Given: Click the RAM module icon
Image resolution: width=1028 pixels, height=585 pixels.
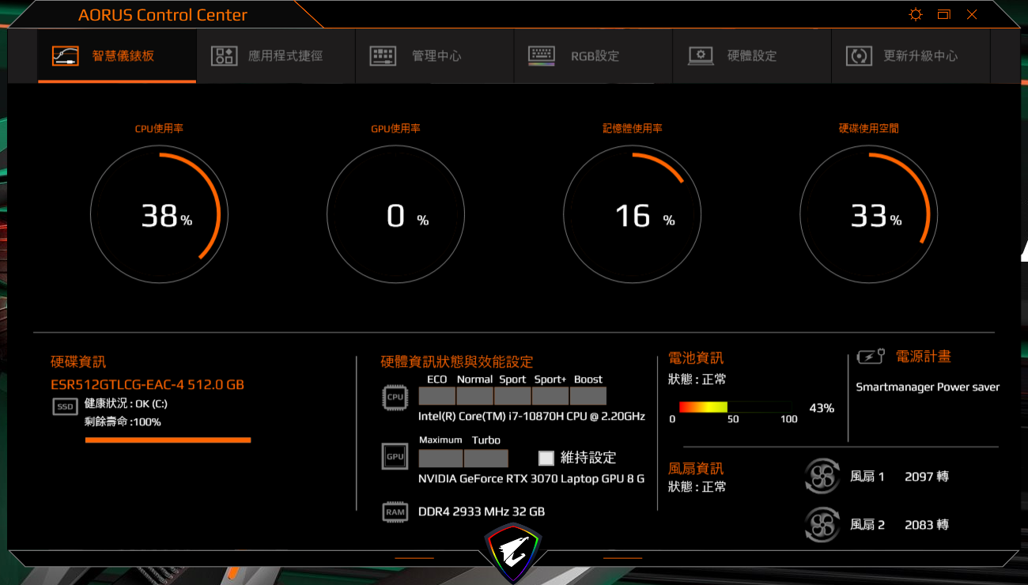Looking at the screenshot, I should pyautogui.click(x=395, y=511).
